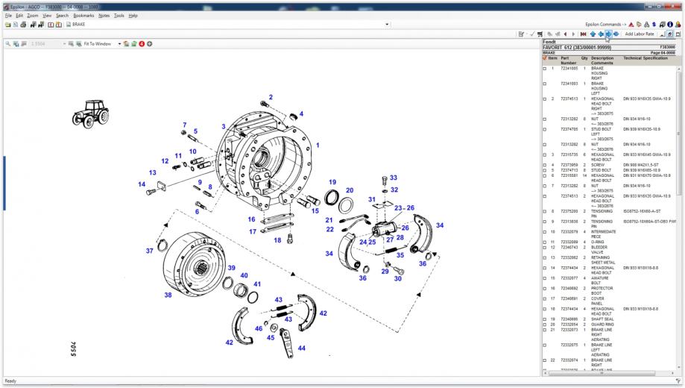685x388 pixels.
Task: Click callout number 38 on brake drum
Action: [168, 295]
